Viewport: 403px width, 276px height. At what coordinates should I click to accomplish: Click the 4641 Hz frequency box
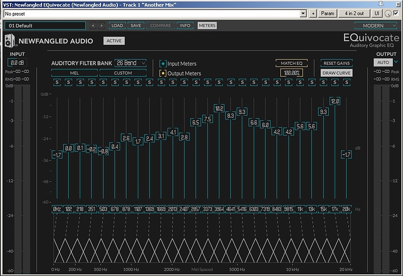(x=231, y=209)
